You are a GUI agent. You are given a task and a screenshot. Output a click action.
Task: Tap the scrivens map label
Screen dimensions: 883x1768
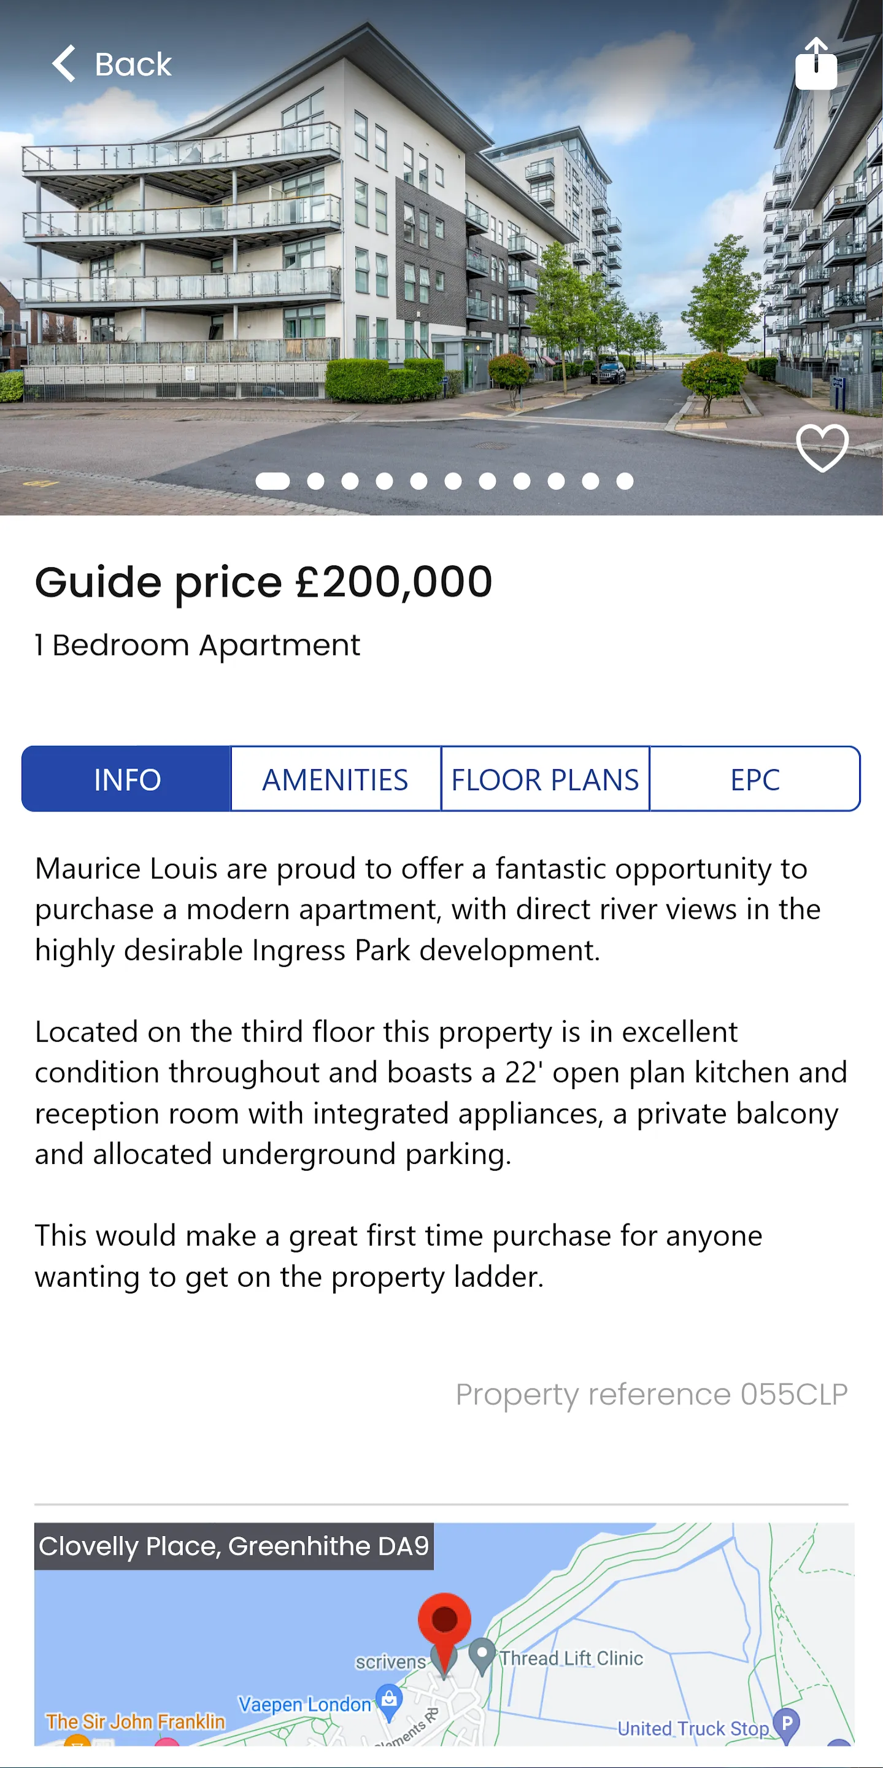click(x=390, y=1662)
